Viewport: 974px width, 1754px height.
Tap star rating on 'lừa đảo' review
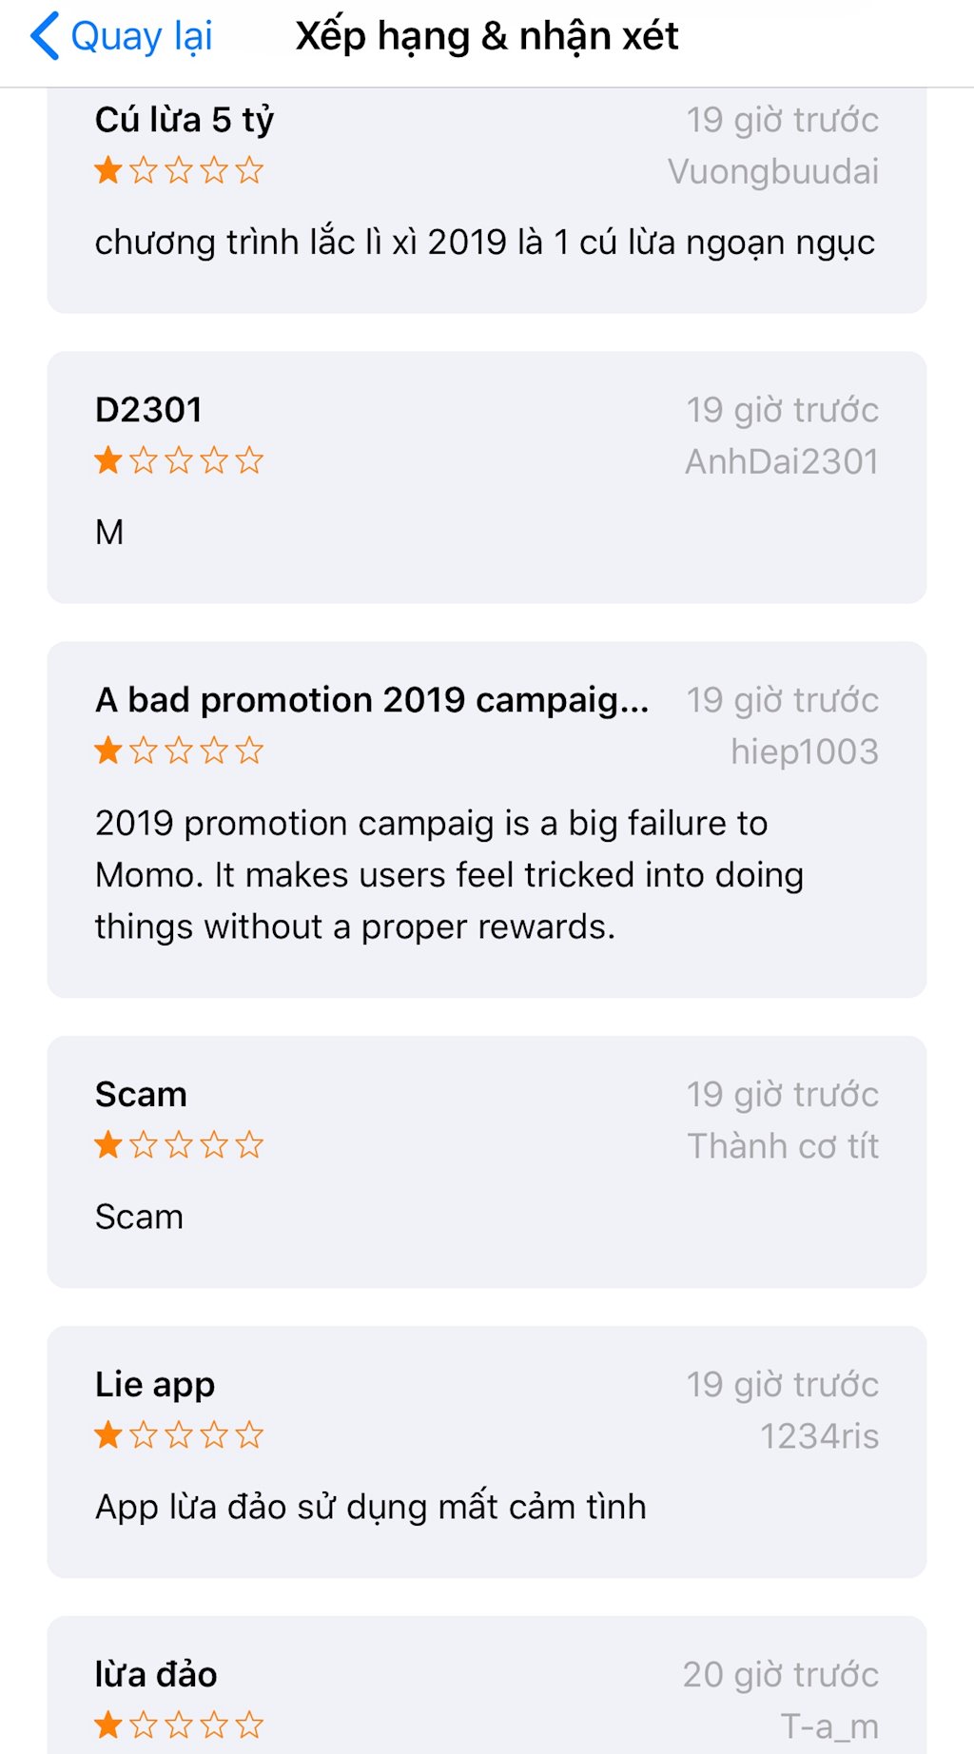[179, 1725]
